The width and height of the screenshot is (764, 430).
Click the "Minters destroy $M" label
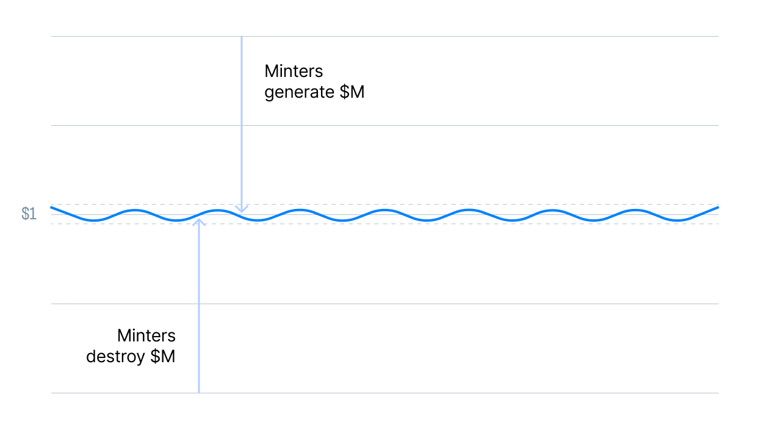coord(131,346)
